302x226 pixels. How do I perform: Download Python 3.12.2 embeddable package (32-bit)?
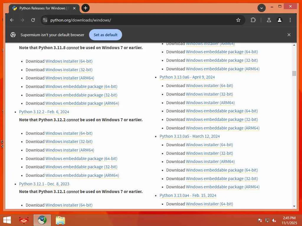(81, 167)
